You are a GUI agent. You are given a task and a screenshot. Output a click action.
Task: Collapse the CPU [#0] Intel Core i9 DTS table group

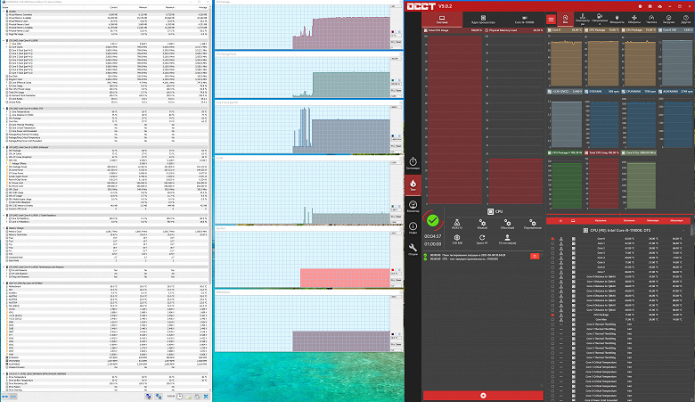click(684, 231)
